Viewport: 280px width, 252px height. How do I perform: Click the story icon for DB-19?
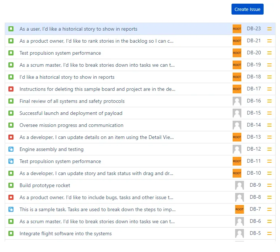[x=11, y=65]
